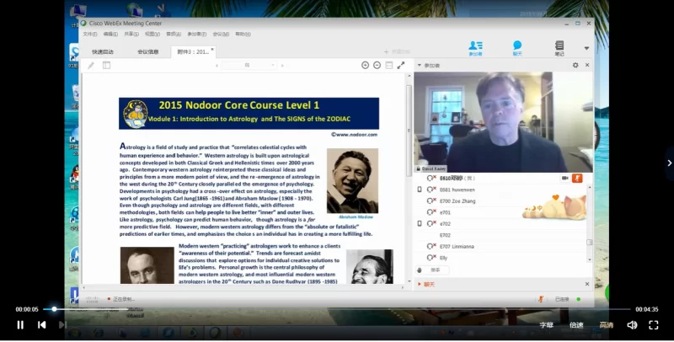Open the 倍速 playback speed menu
The image size is (674, 342).
576,324
